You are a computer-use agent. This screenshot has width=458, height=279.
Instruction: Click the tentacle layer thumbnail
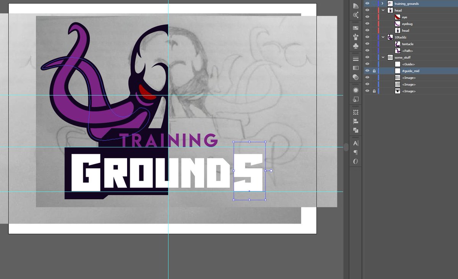[398, 44]
